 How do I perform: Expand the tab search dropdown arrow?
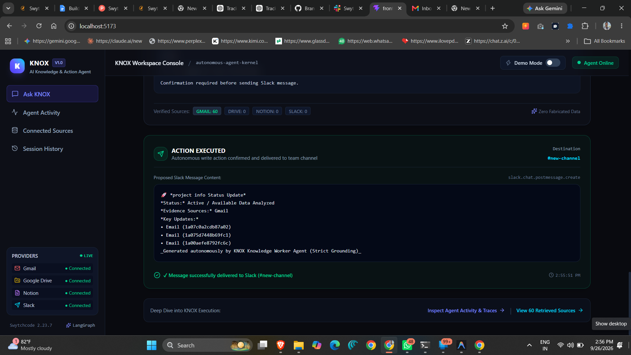(8, 8)
